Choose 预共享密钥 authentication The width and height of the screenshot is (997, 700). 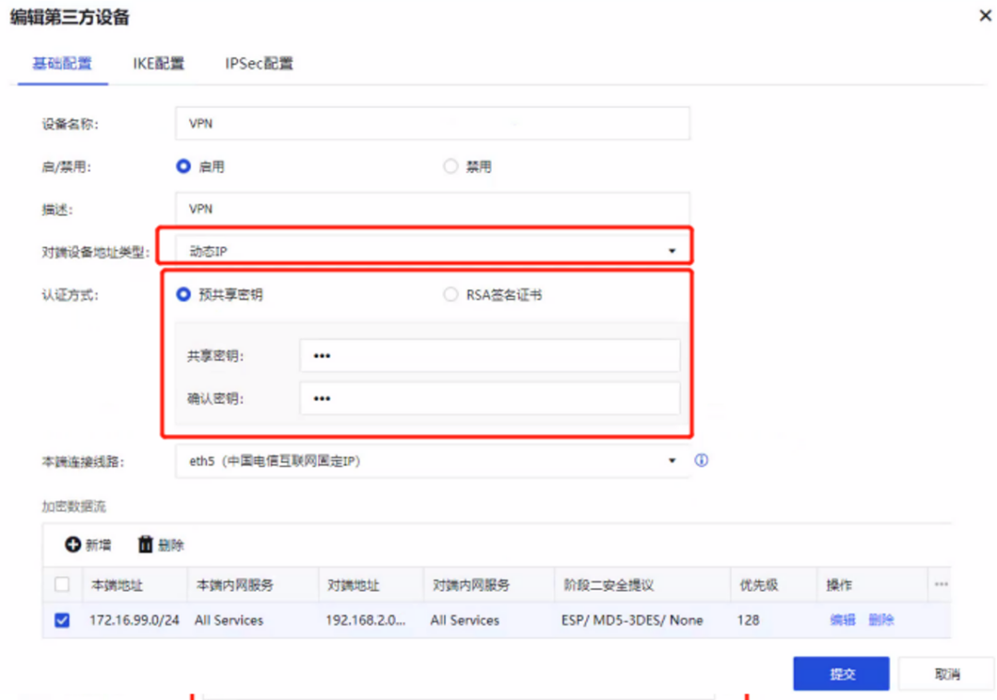[183, 295]
